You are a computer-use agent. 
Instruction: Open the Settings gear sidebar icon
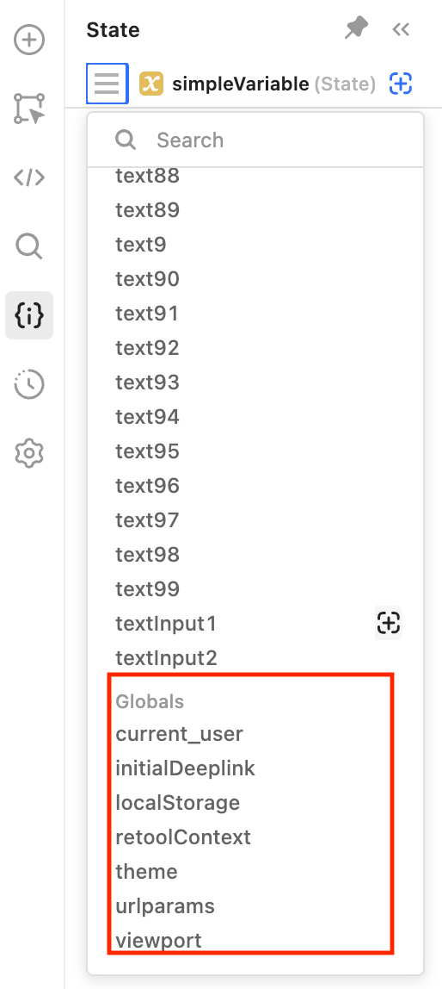tap(29, 453)
